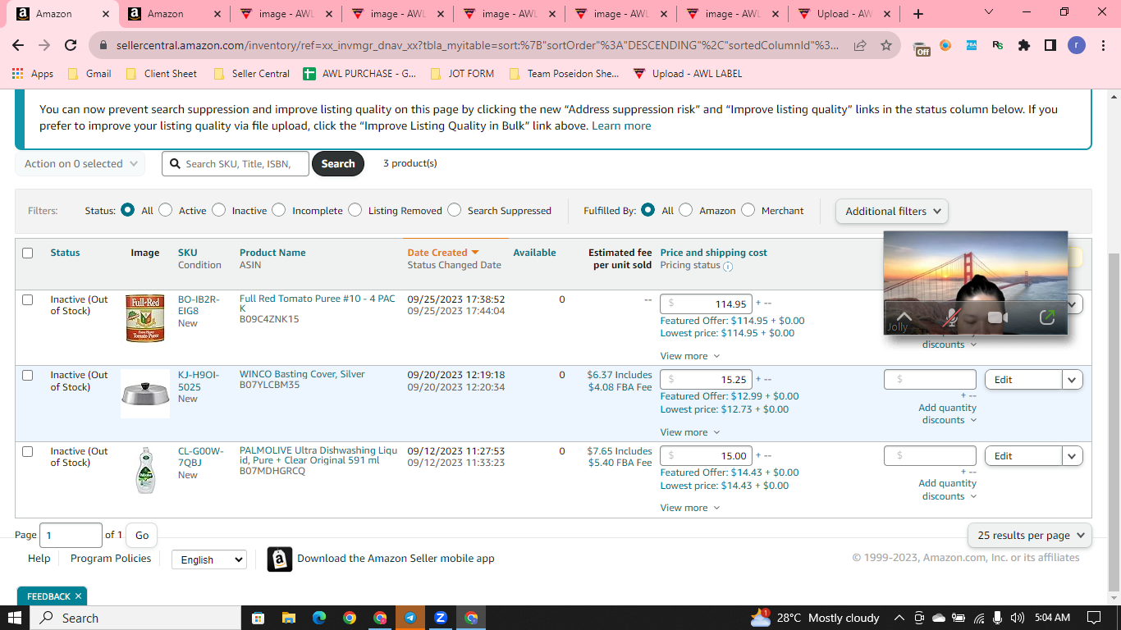This screenshot has height=630, width=1121.
Task: Open the Action on 0 selected dropdown
Action: [80, 164]
